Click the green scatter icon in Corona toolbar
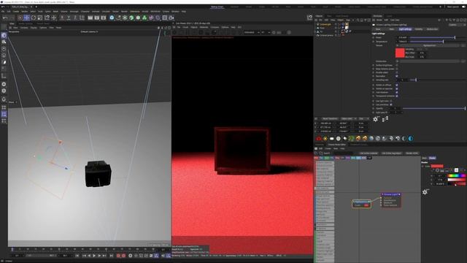 352,138
